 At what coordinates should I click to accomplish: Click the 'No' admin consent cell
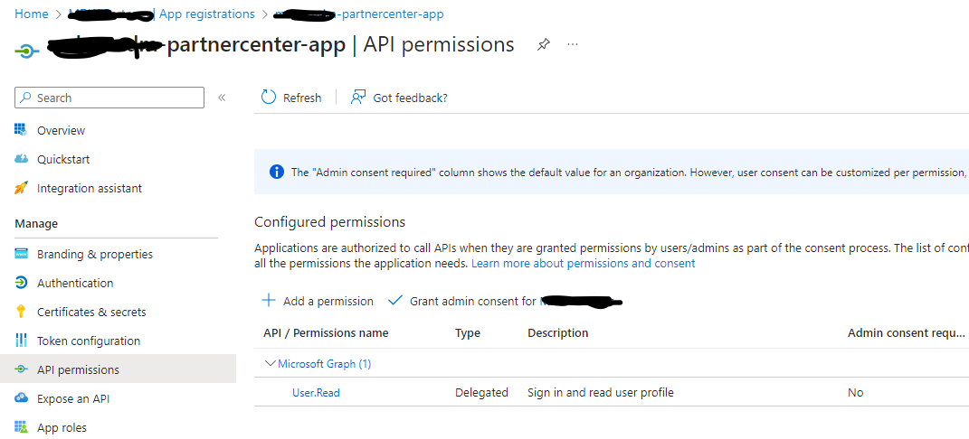[855, 393]
